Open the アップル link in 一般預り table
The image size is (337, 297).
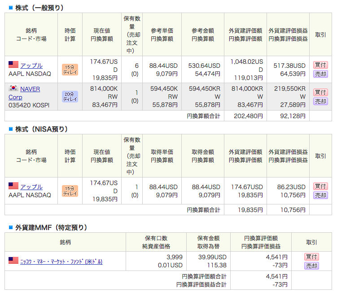[x=31, y=66]
